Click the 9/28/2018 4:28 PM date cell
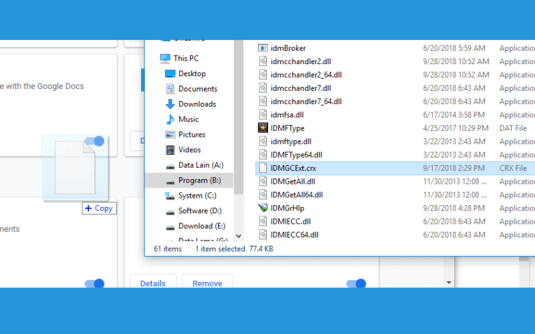 (454, 208)
